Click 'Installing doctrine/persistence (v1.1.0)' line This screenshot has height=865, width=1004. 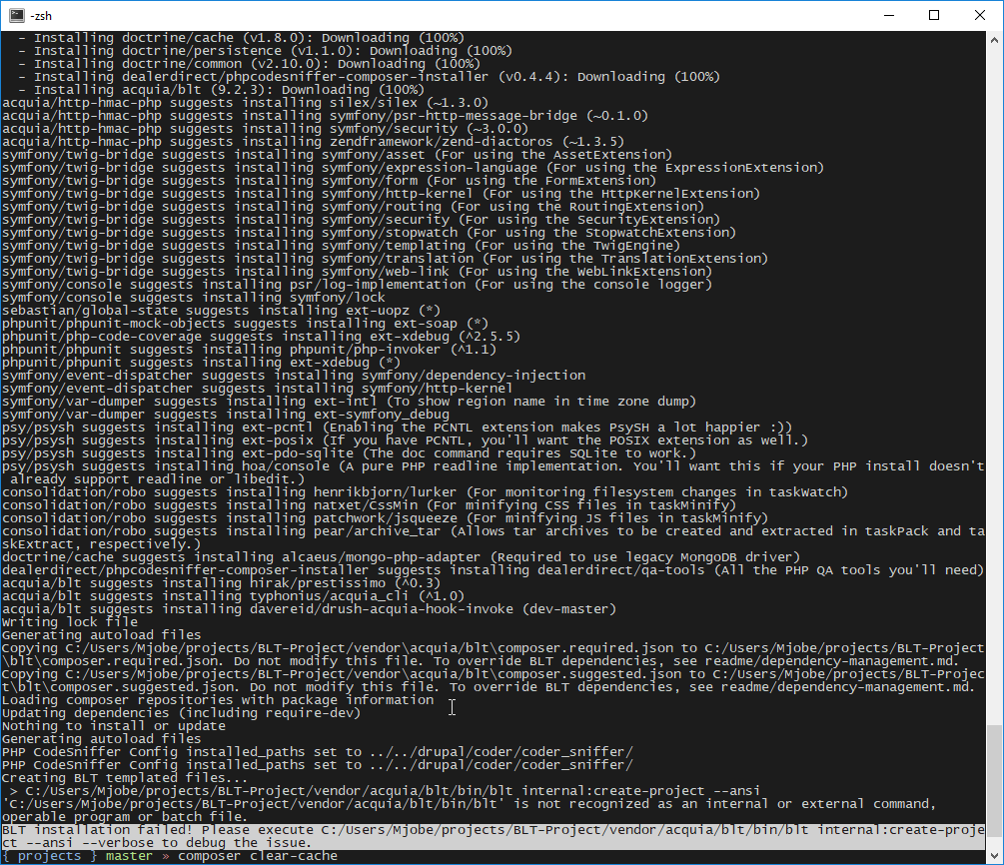tap(265, 51)
